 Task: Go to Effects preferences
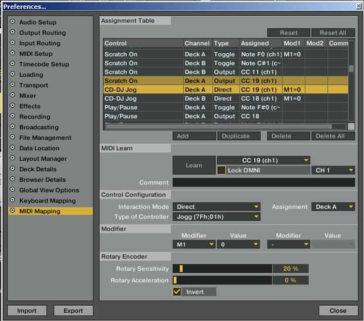[x=30, y=106]
